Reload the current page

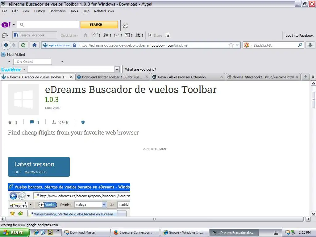[23, 45]
